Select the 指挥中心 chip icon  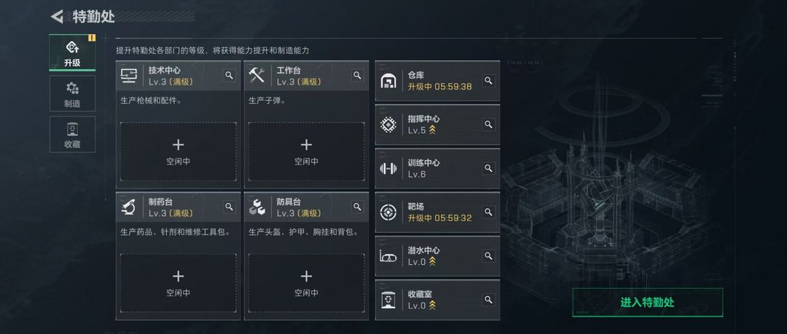coord(388,124)
